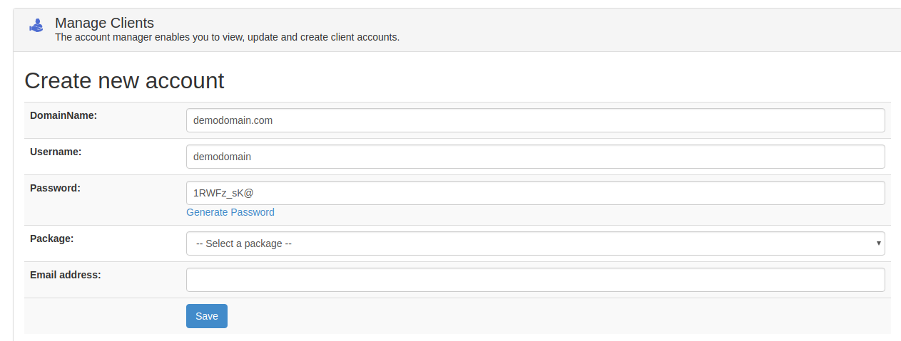Click the Create new account heading

click(x=124, y=80)
